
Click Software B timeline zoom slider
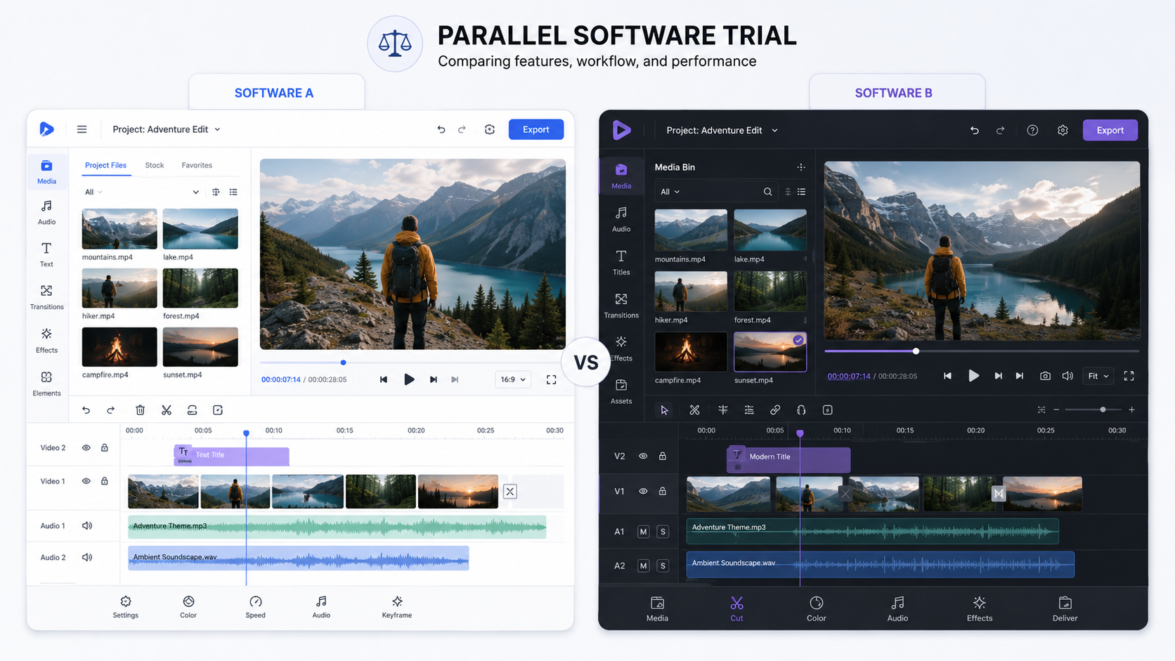click(x=1103, y=410)
